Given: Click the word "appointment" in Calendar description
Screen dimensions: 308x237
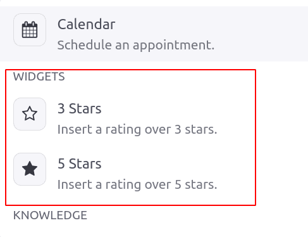Looking at the screenshot, I should click(x=174, y=46).
